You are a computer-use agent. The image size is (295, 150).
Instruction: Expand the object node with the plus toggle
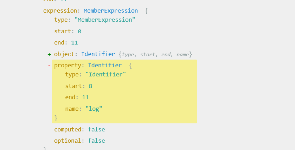[49, 54]
